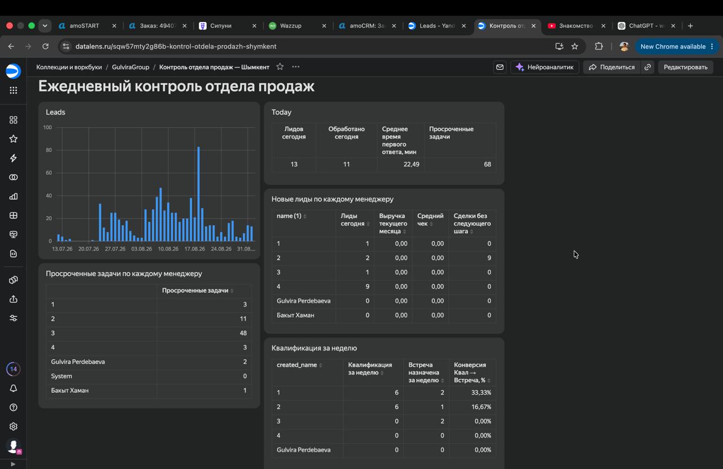Screen dimensions: 723x469
Task: Open the upload-arrow sidebar icon
Action: [13, 299]
